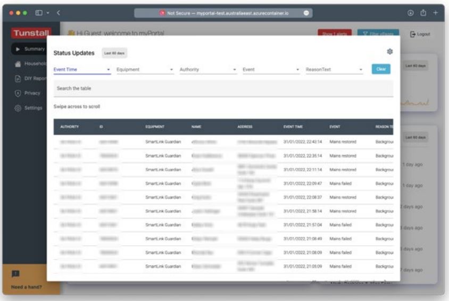Click the blue Filter button behind dialog

point(378,32)
